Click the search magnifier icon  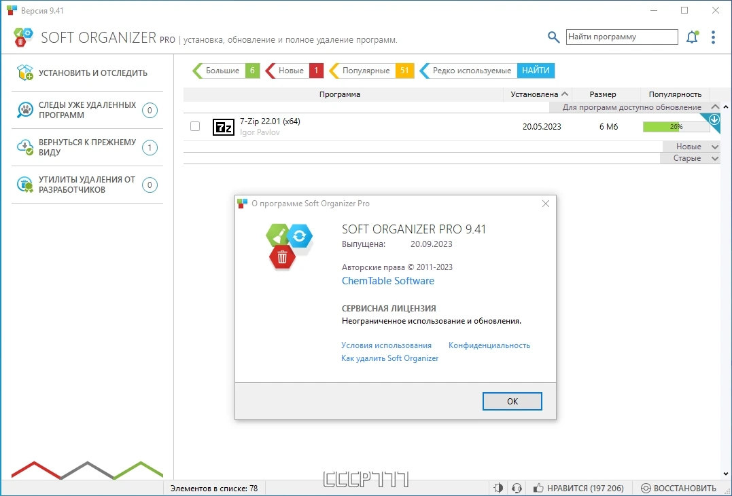pyautogui.click(x=553, y=37)
